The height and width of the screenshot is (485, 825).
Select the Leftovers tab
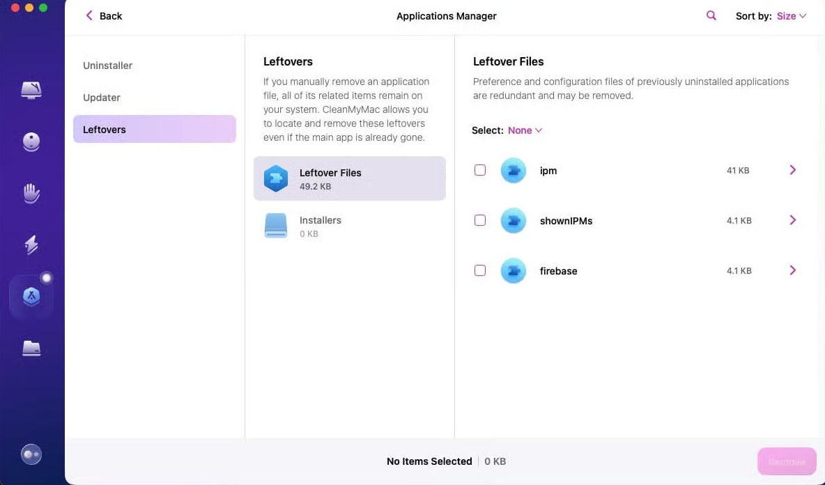(x=155, y=129)
